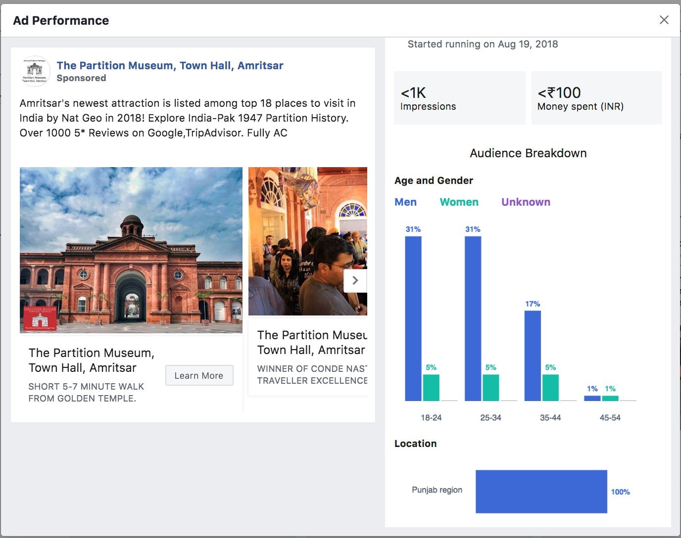Click the 17% Men bar for 35-44
The image size is (681, 538).
tap(533, 356)
